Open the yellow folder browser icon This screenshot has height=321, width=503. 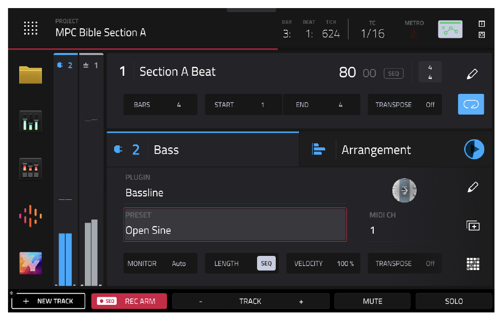30,75
